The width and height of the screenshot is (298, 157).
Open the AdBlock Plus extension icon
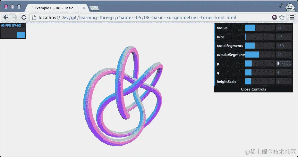pos(275,18)
